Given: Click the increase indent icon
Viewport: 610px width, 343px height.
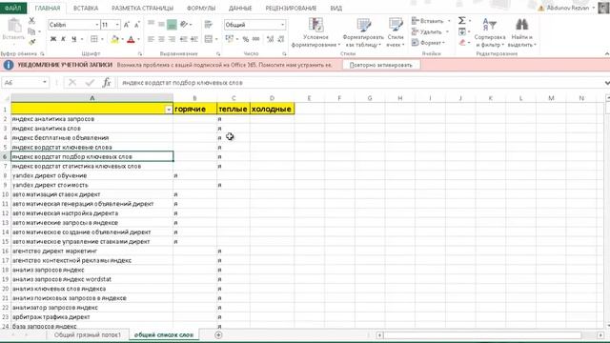Looking at the screenshot, I should [194, 39].
